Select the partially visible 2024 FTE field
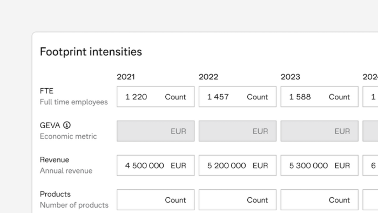Screen dimensions: 378x213 point(370,97)
